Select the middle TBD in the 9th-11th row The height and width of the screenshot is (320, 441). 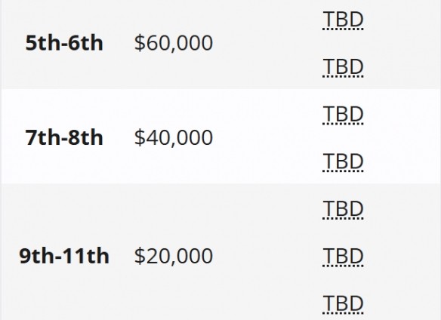click(x=343, y=257)
